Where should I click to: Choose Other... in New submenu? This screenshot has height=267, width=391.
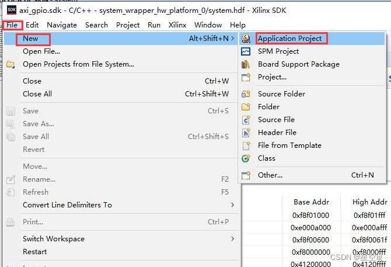coord(312,175)
